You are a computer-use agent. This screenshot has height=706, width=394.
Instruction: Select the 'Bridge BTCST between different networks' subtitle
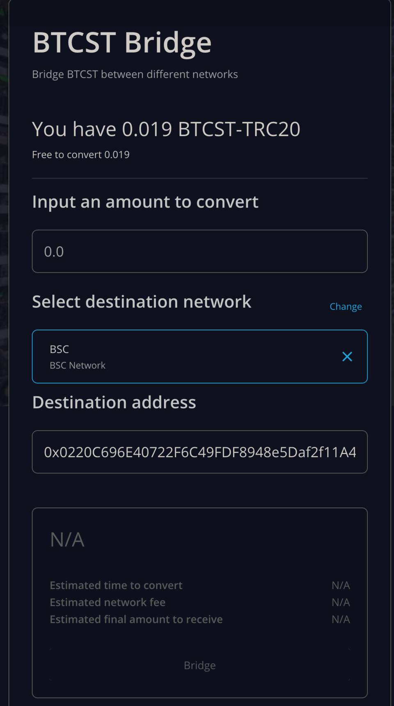point(135,74)
